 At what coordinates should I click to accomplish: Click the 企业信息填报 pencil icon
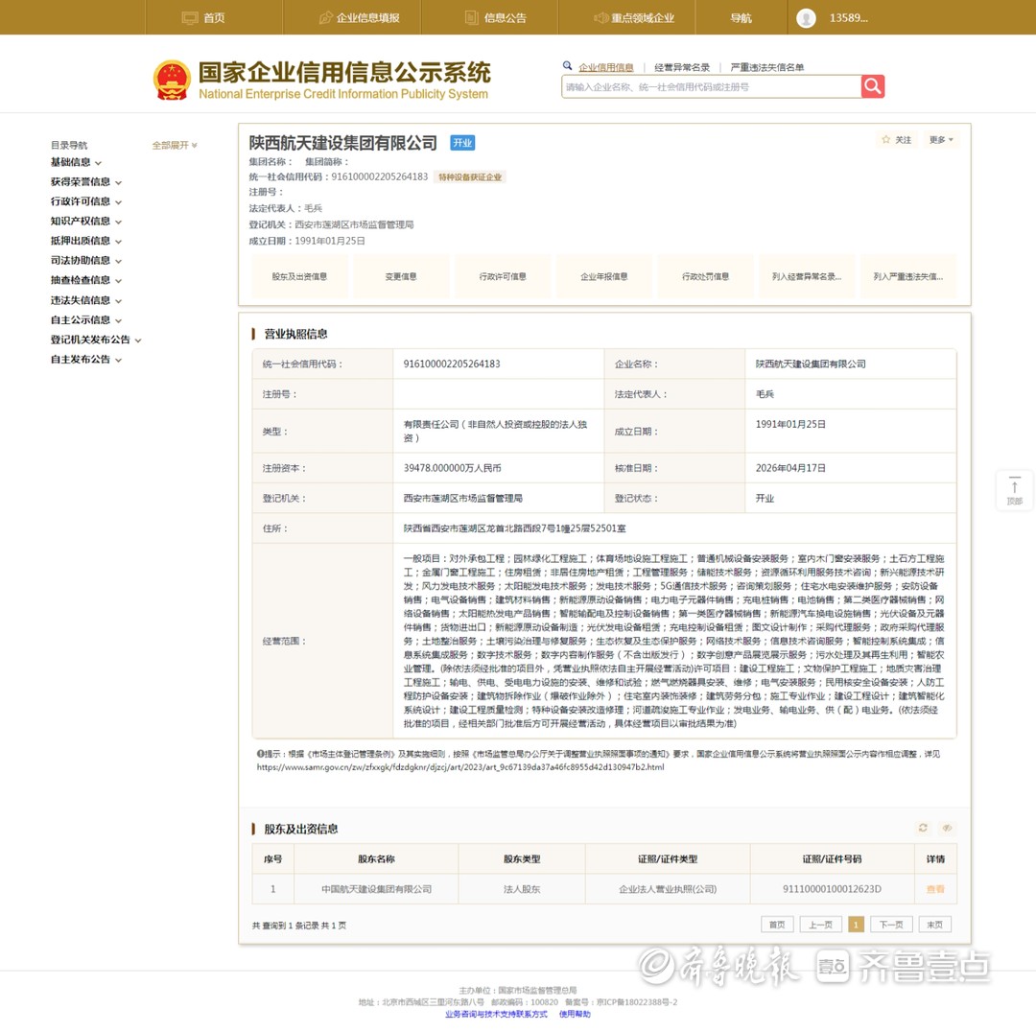(325, 18)
